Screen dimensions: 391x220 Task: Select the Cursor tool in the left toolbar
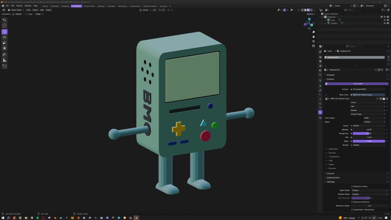[x=5, y=26]
